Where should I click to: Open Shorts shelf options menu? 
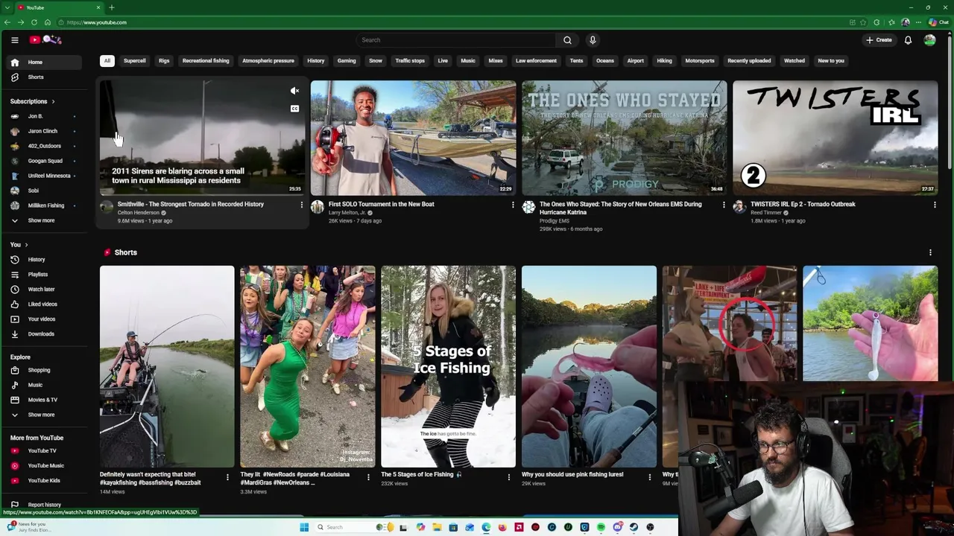point(930,253)
